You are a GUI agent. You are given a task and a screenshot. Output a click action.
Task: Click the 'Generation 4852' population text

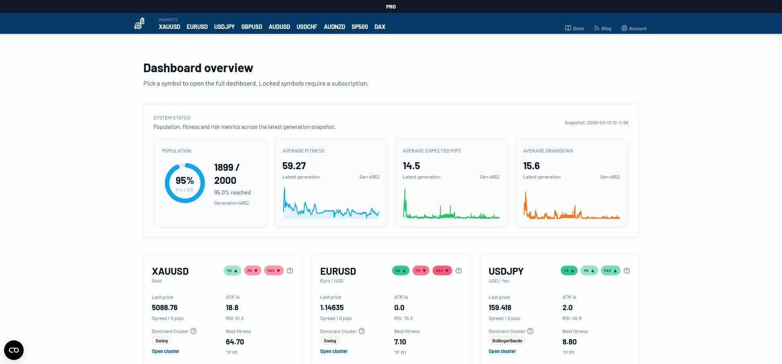point(231,203)
